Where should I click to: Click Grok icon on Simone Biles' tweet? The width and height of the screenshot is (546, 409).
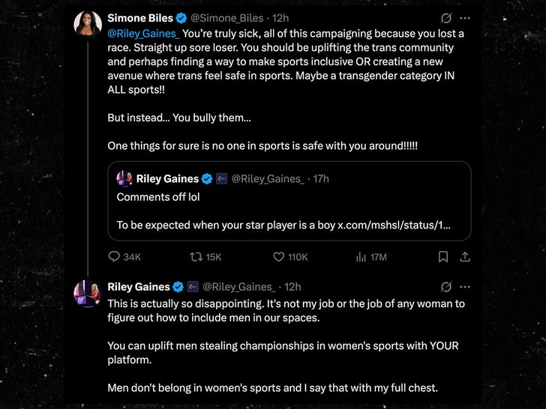[x=445, y=18]
